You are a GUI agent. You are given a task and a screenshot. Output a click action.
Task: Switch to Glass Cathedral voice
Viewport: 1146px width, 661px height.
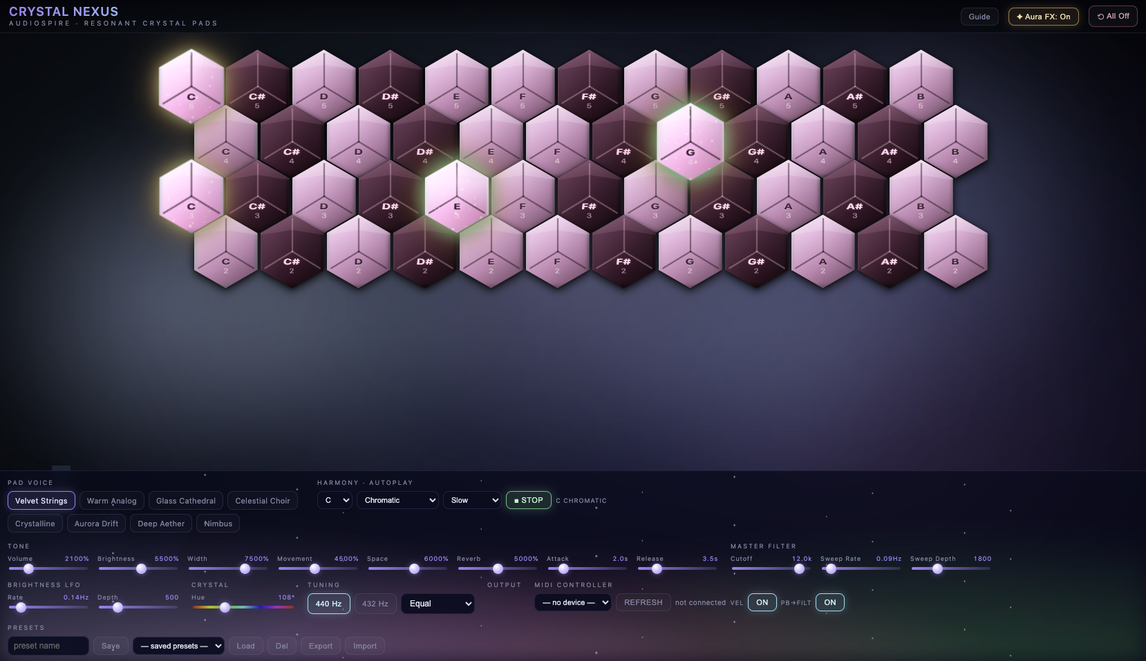coord(186,501)
